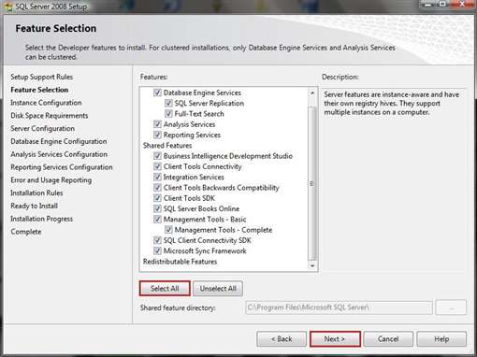Uncheck SQL Server Replication

click(x=168, y=103)
